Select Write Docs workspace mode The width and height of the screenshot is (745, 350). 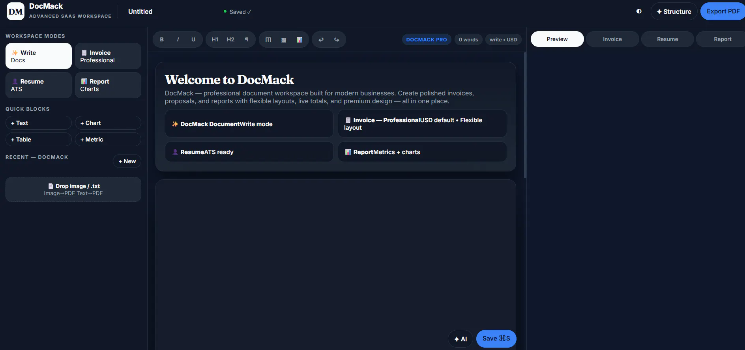pyautogui.click(x=39, y=56)
